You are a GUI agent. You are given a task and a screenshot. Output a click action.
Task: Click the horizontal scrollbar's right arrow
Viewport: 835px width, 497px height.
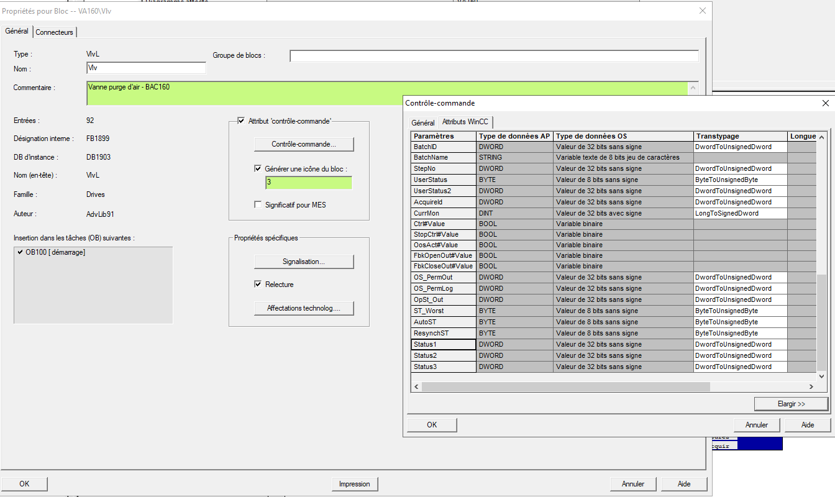click(811, 386)
